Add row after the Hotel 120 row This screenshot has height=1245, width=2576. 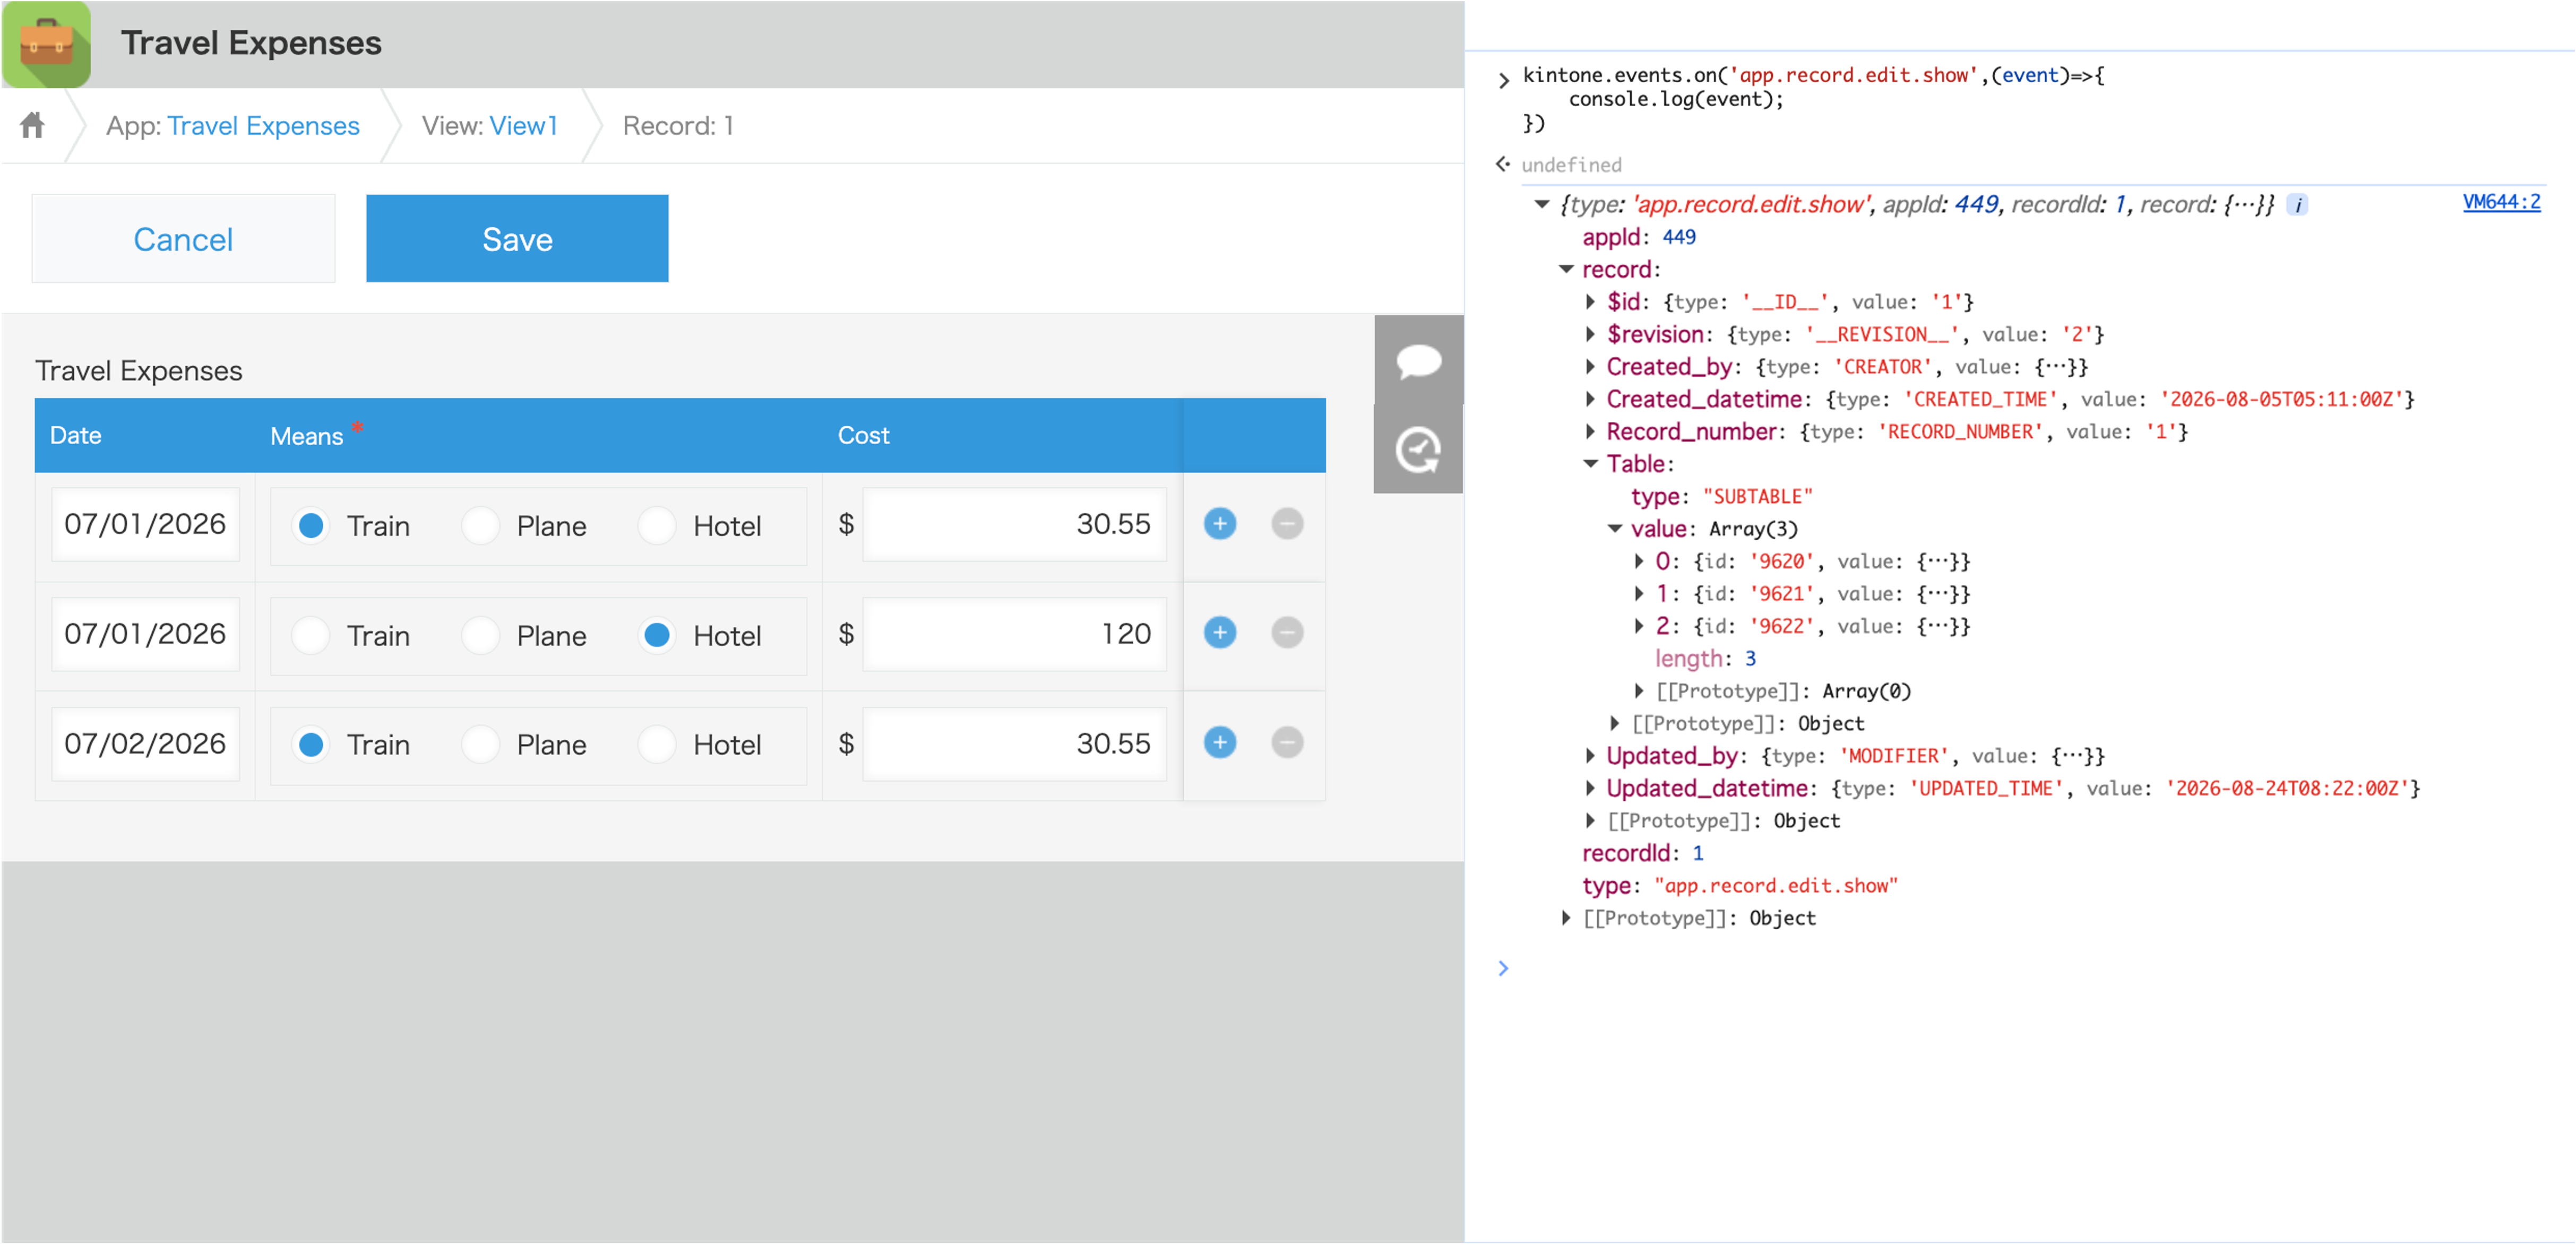pos(1219,633)
